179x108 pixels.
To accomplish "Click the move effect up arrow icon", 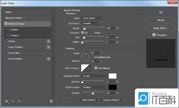I will [13, 101].
